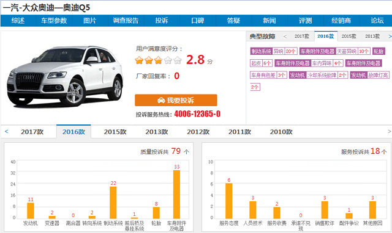Click the 制动系统 bar showing 22

[x=113, y=203]
